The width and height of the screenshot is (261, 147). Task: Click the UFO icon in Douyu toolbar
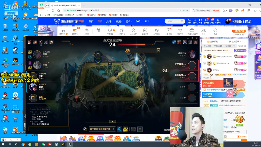pos(192,30)
